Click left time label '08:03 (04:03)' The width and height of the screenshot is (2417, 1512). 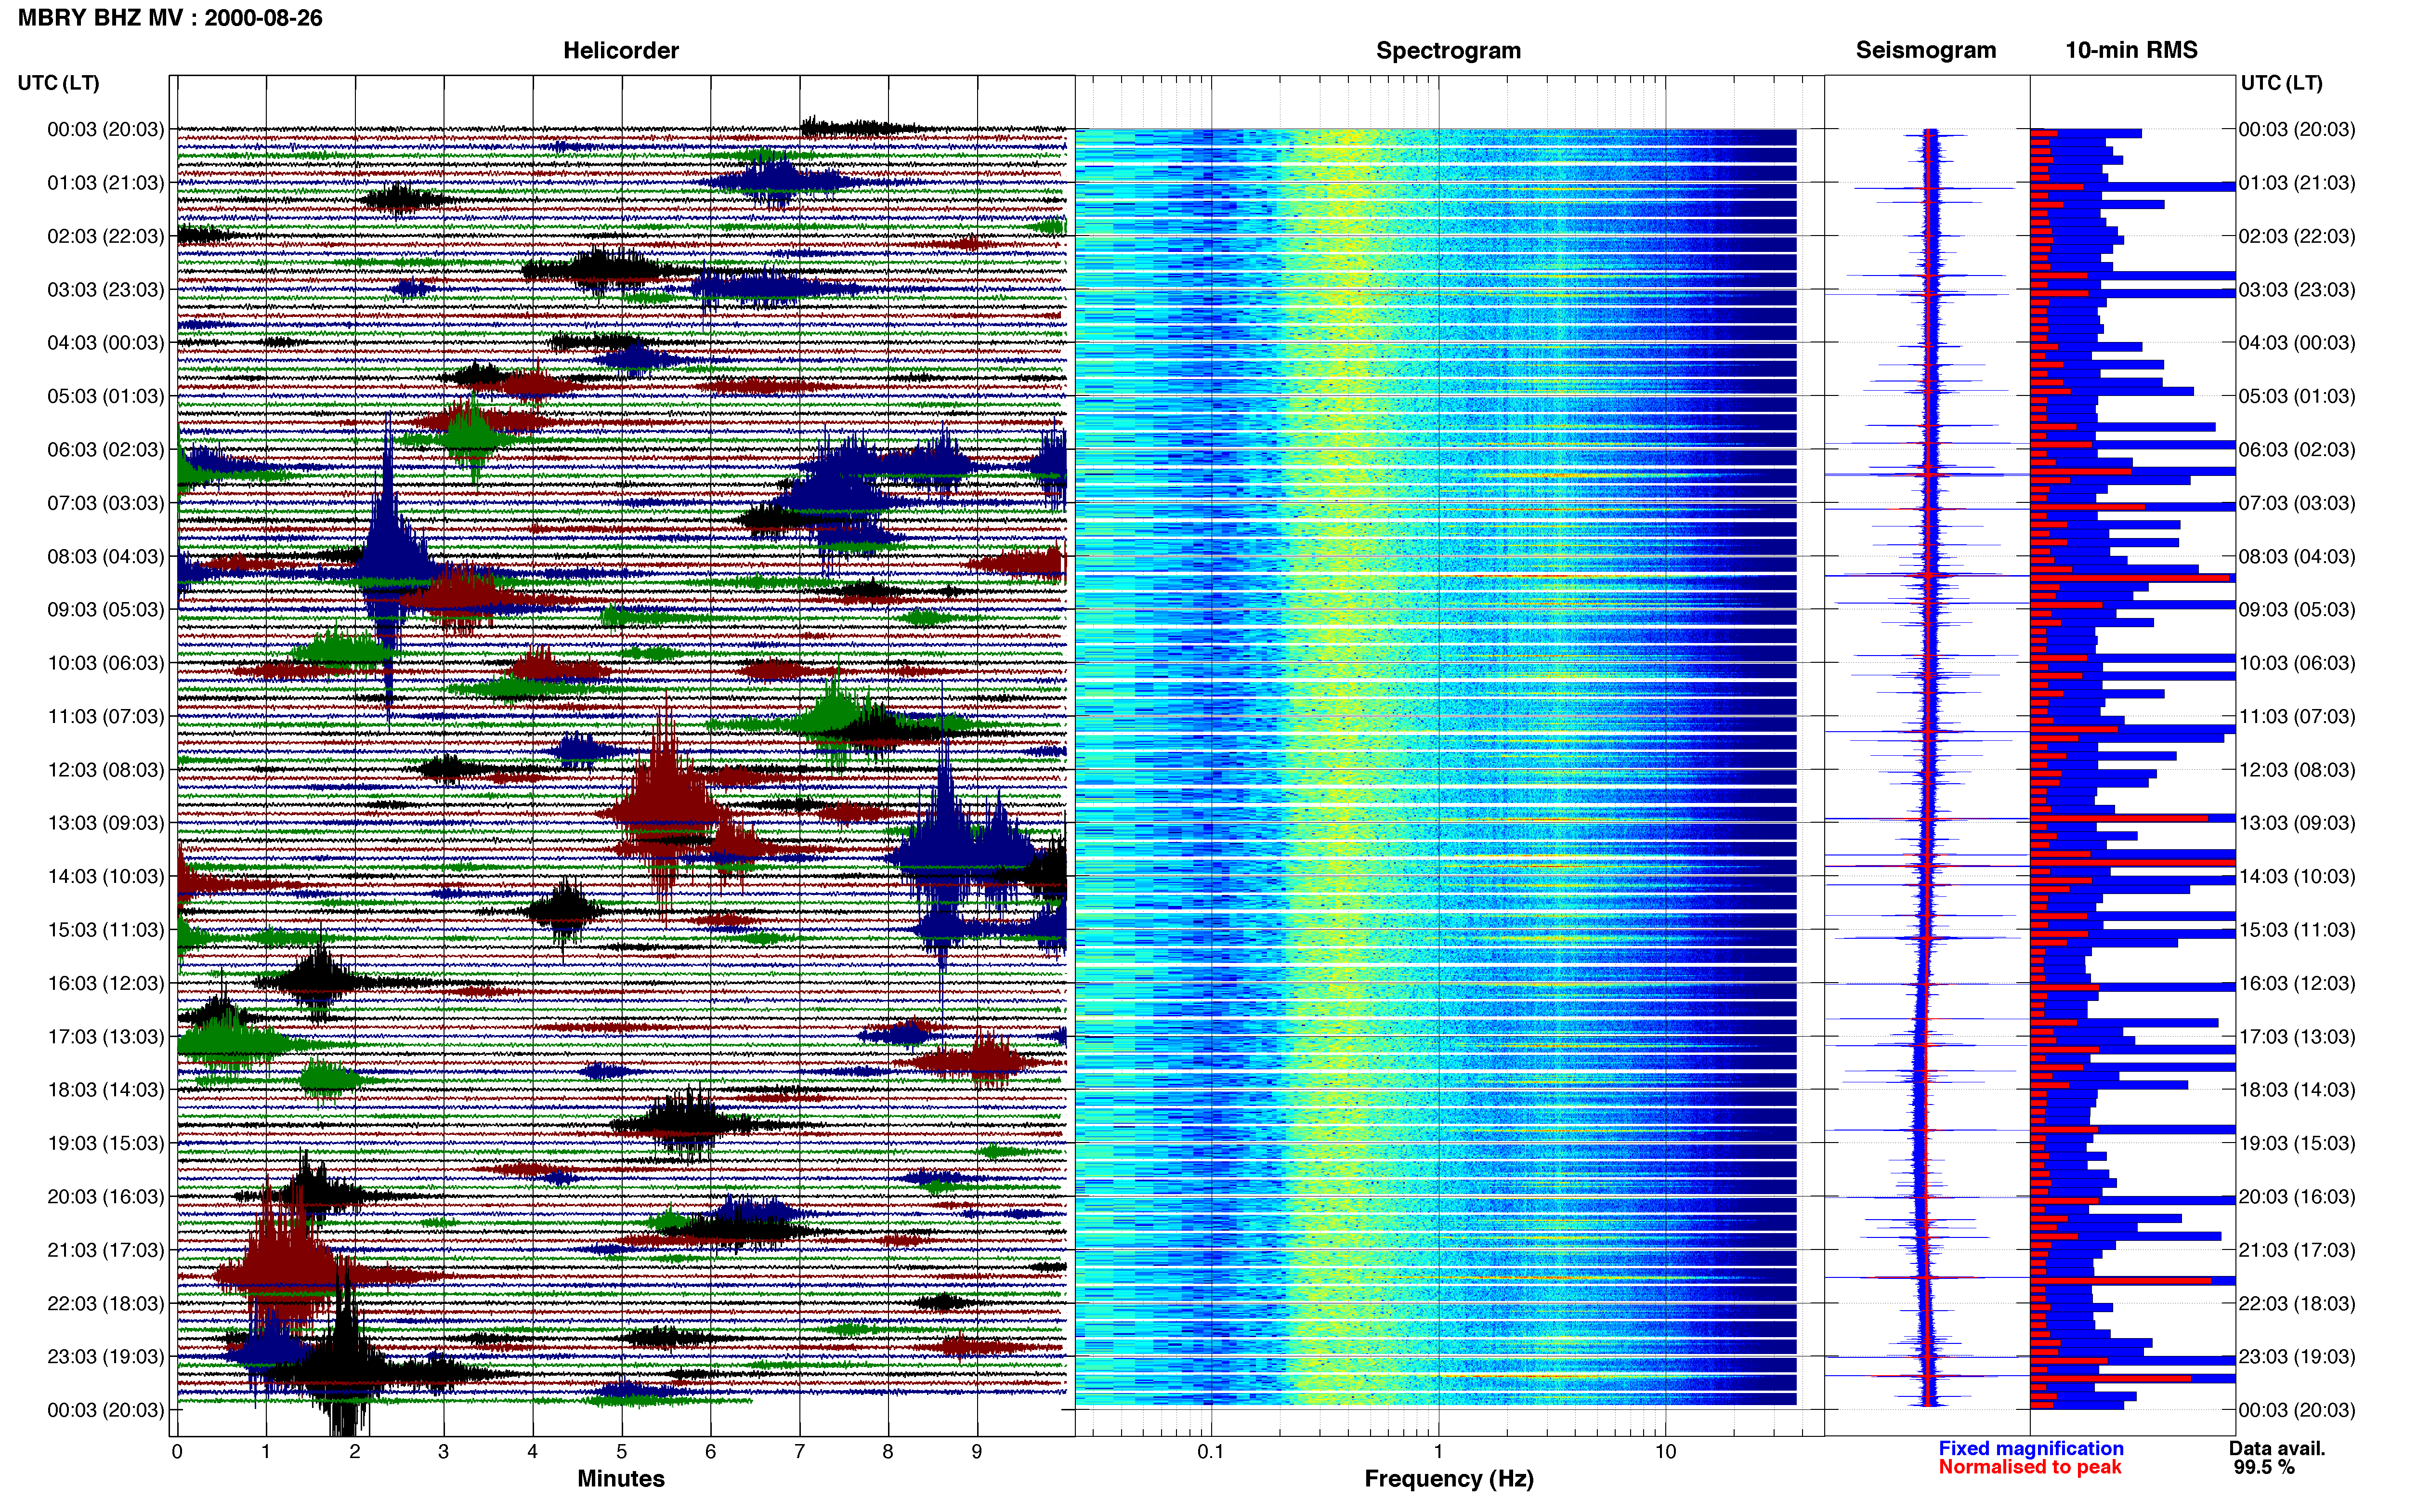[x=105, y=556]
